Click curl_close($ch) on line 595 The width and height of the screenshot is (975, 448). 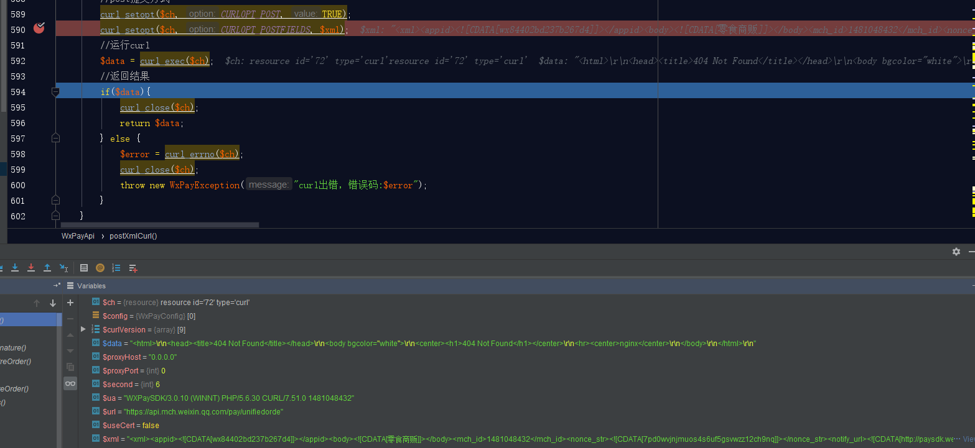(x=157, y=107)
